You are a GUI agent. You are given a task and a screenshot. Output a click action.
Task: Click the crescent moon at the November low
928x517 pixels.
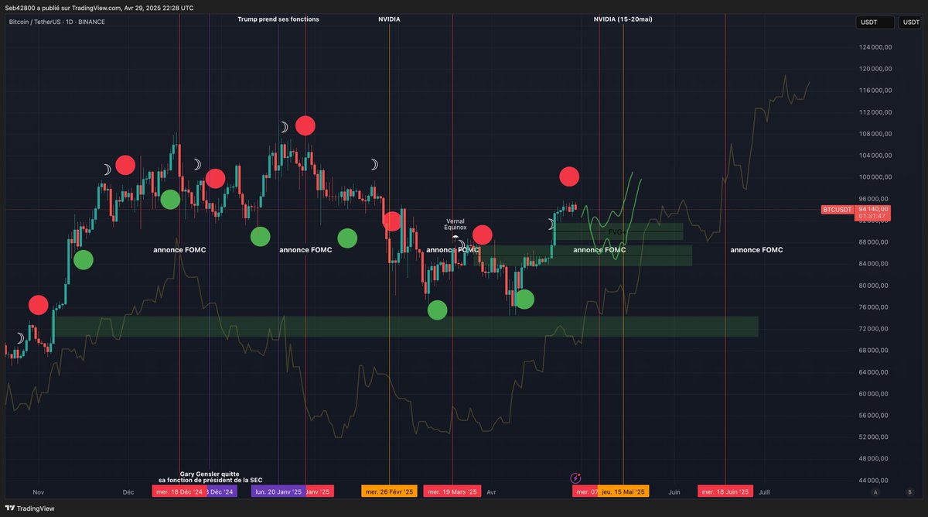(21, 337)
